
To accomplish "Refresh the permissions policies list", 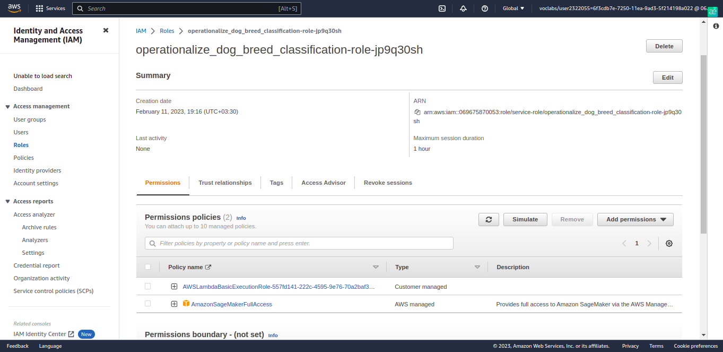I will (489, 219).
